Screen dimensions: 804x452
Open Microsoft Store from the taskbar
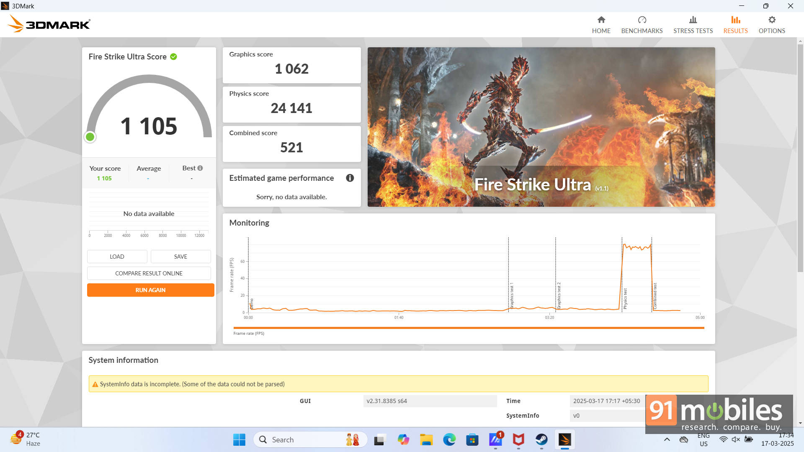coord(472,440)
